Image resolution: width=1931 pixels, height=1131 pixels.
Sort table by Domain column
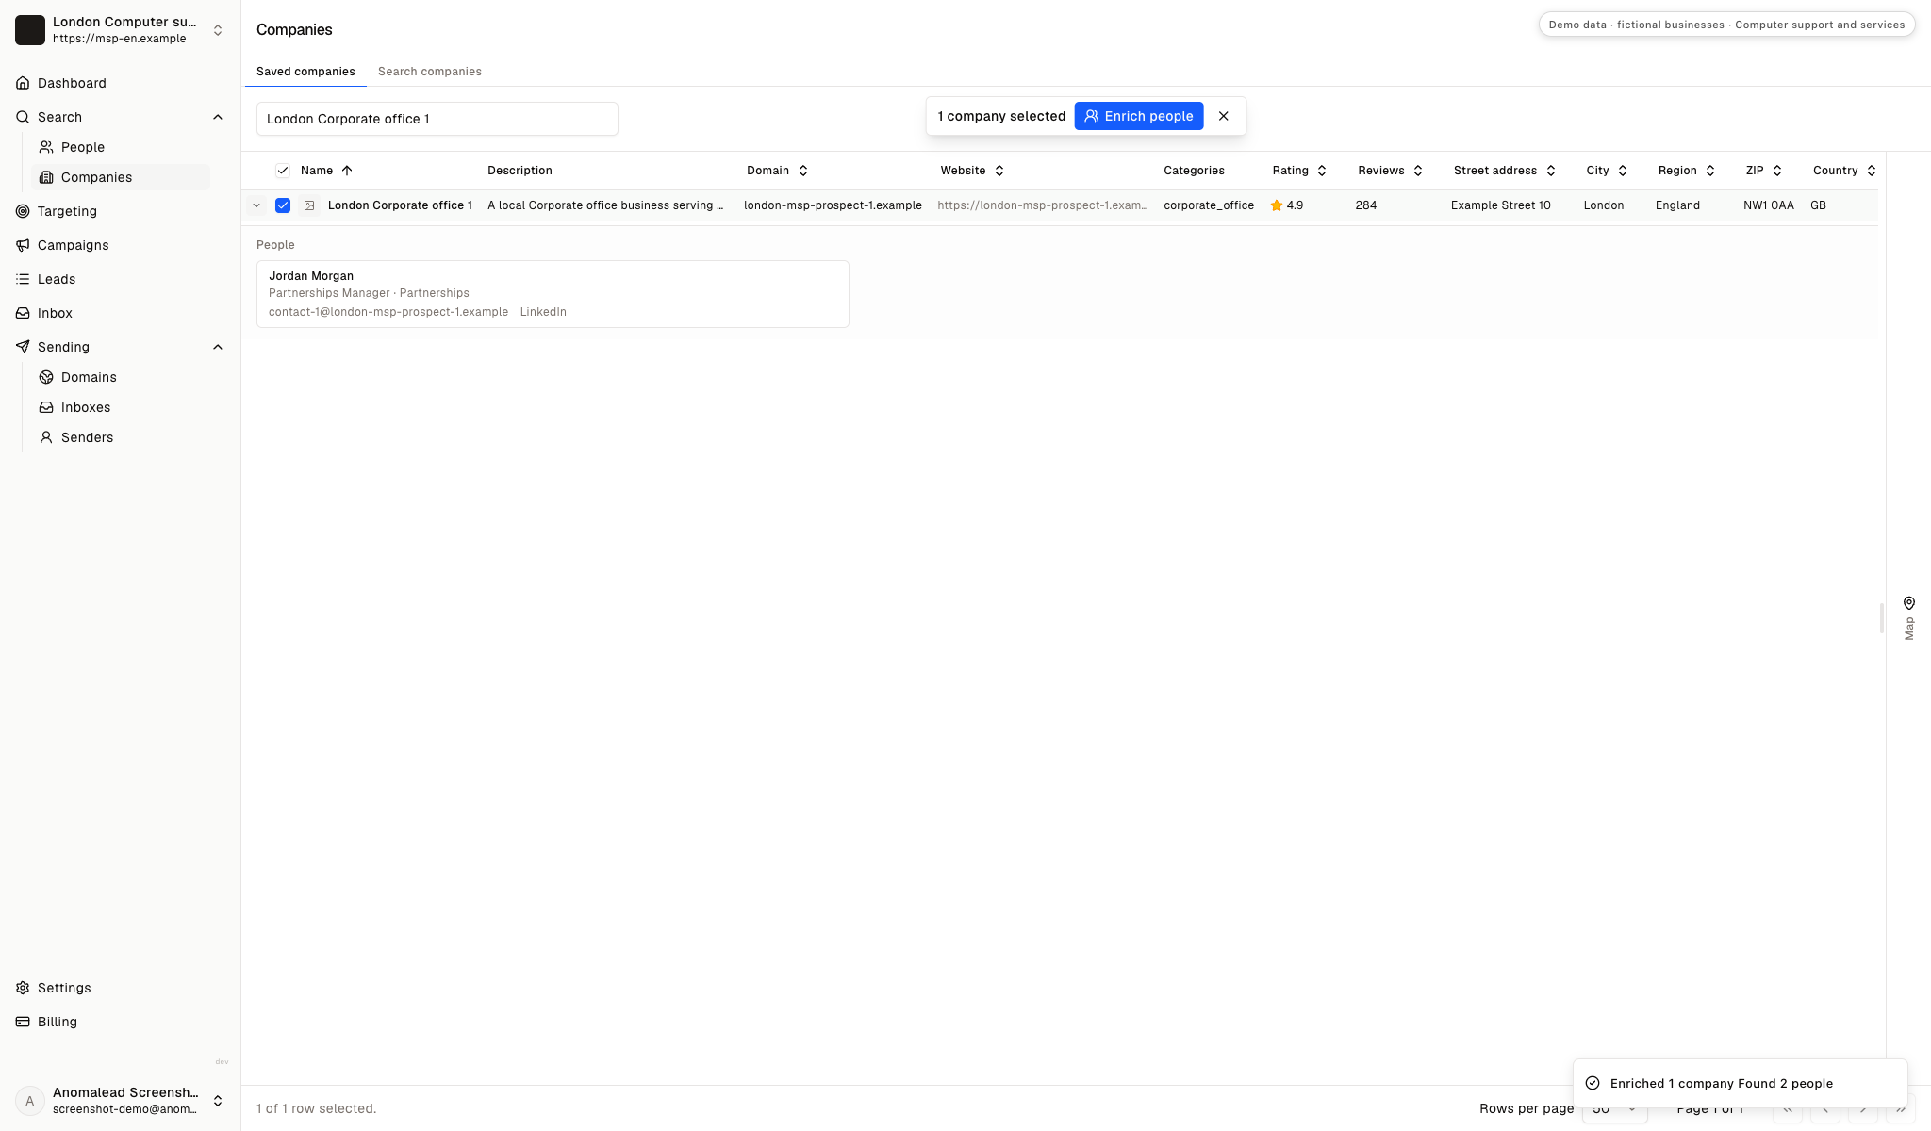pyautogui.click(x=777, y=171)
